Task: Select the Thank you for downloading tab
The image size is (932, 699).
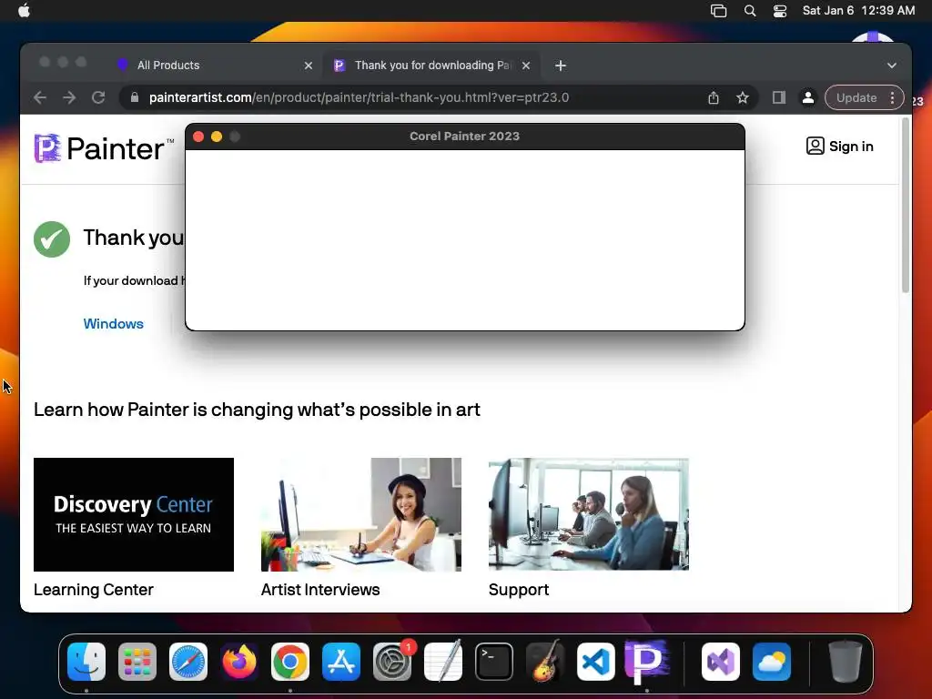Action: click(432, 66)
